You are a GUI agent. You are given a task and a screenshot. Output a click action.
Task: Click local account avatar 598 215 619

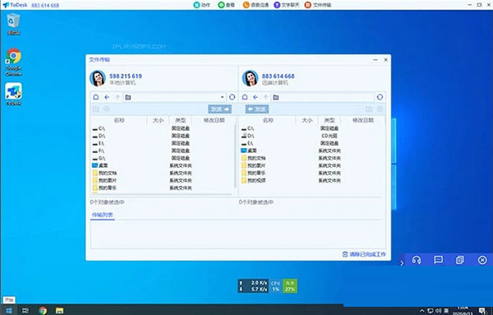coord(98,78)
